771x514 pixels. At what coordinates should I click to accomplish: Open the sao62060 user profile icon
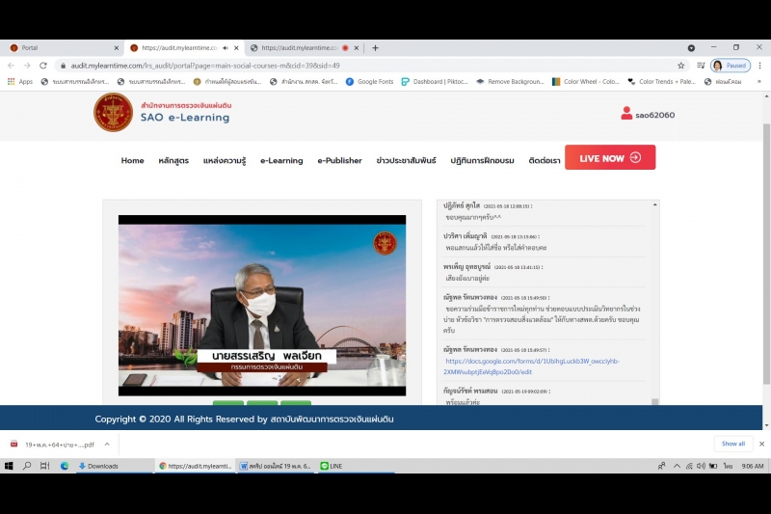pyautogui.click(x=626, y=114)
